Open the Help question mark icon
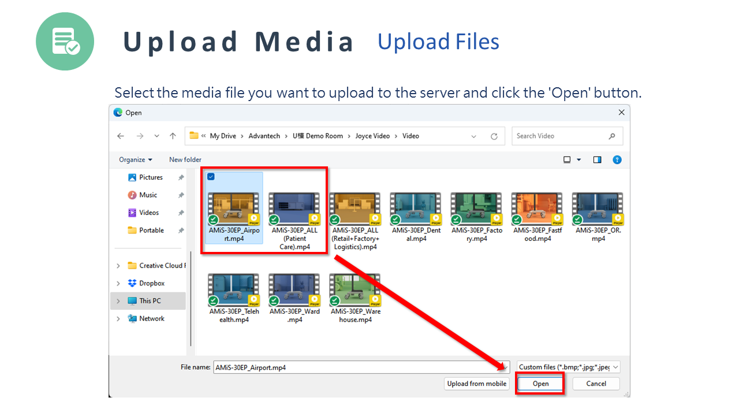This screenshot has height=416, width=739. point(617,160)
